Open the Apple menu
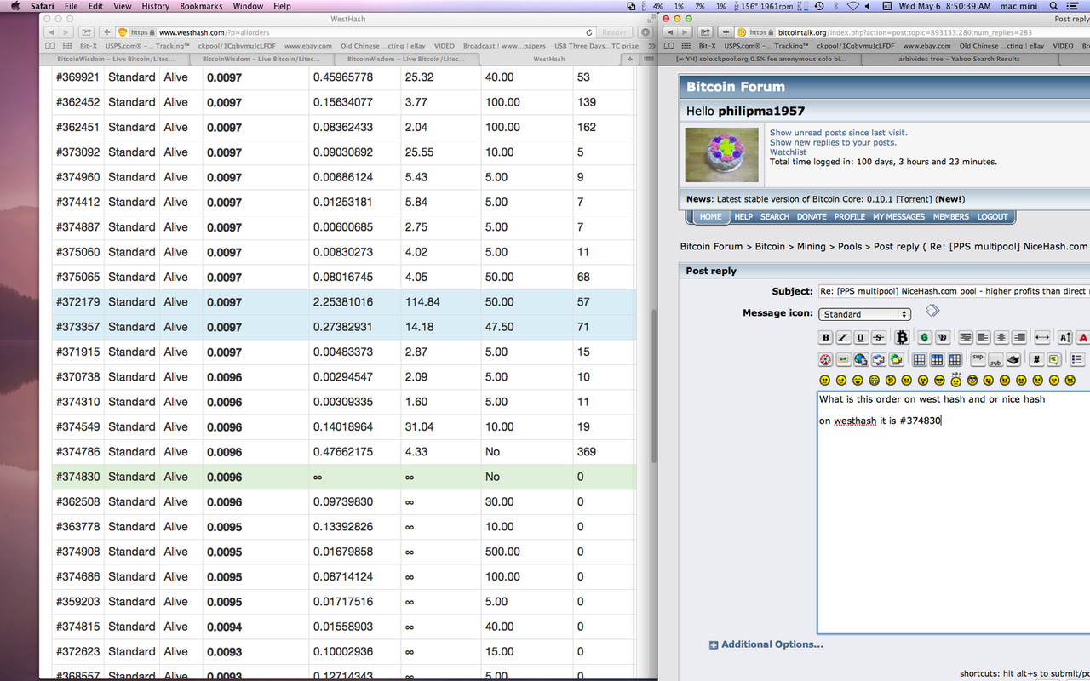 click(14, 6)
